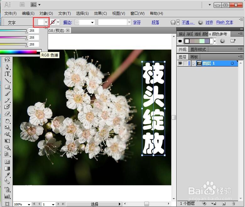Click the Recolor Artwork wheel in control bar

(200, 23)
